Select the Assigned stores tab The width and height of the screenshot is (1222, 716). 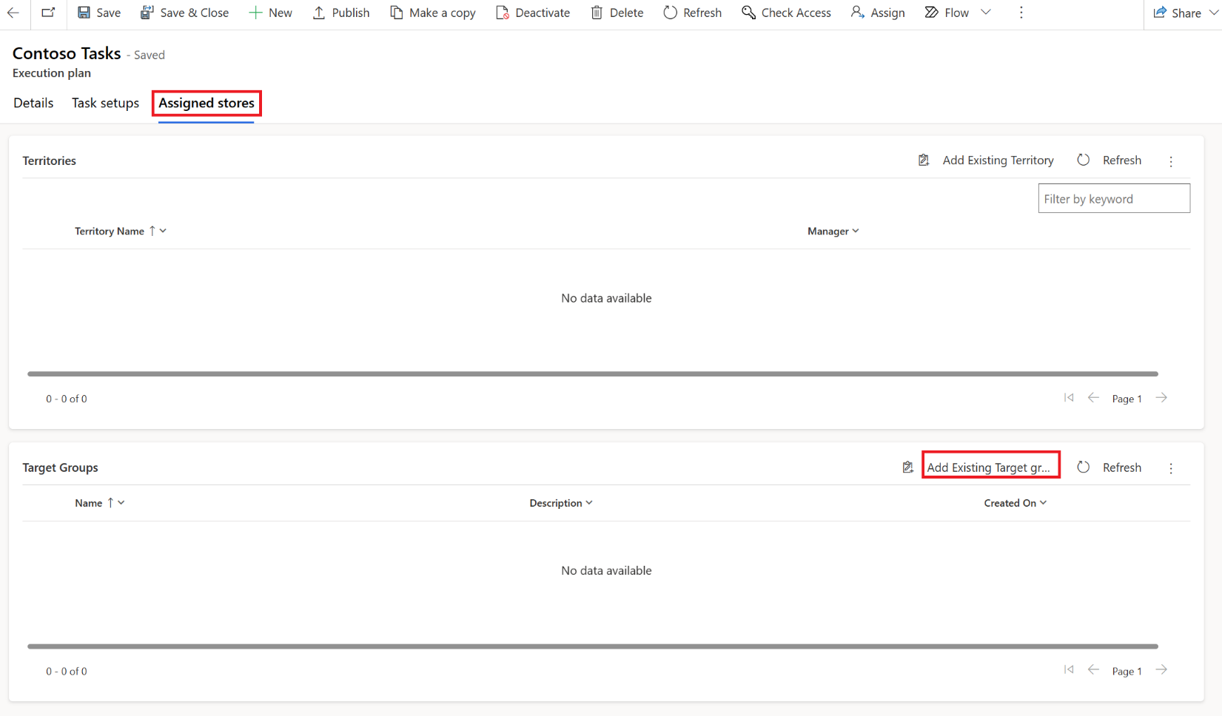tap(207, 103)
